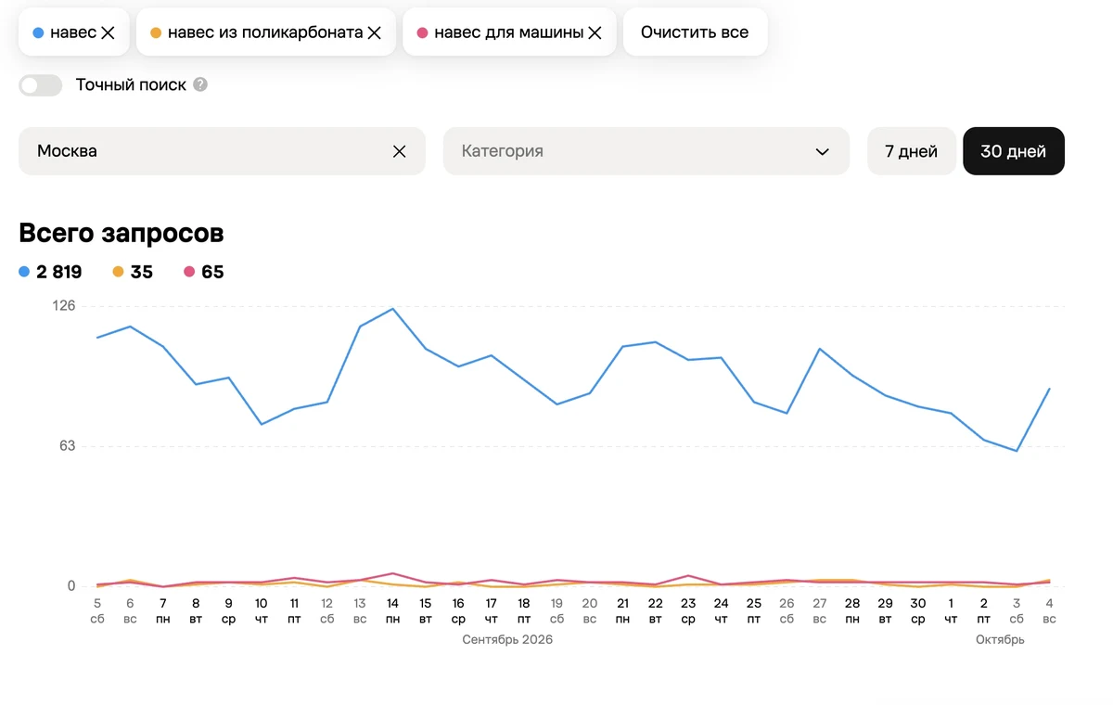Click the 'Очистить все' button
1113x705 pixels.
pos(695,32)
